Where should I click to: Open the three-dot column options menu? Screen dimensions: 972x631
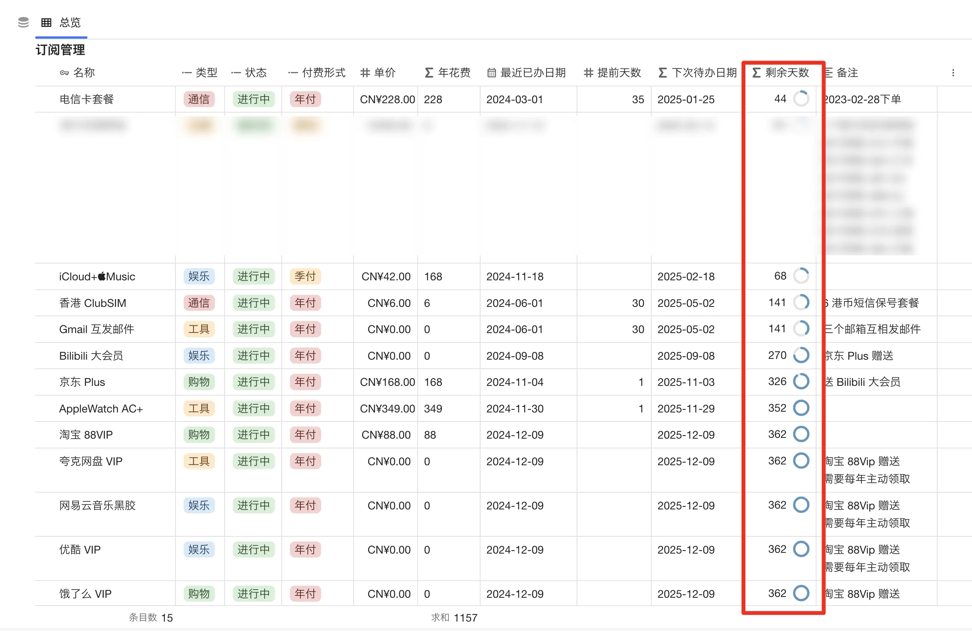(x=953, y=73)
